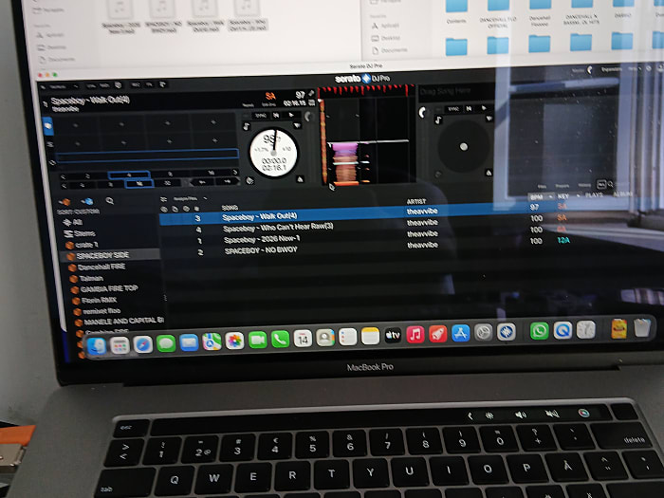664x498 pixels.
Task: Open Launchpad from the Dock
Action: (x=120, y=345)
